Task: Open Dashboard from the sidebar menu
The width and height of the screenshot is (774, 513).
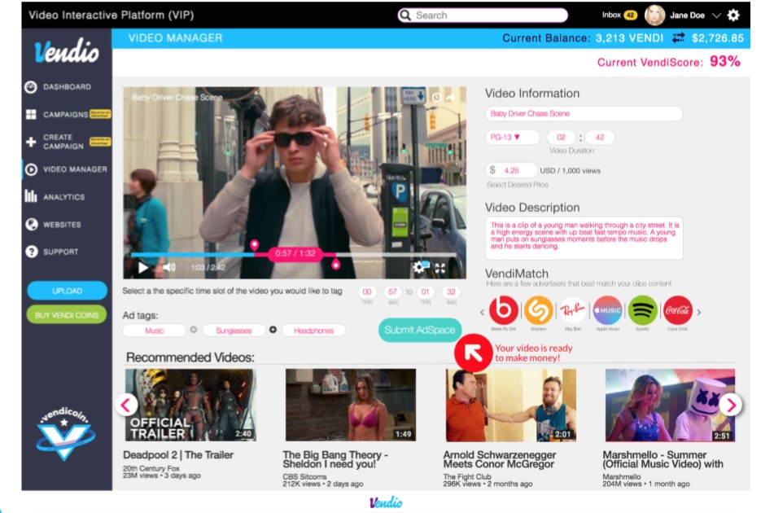Action: coord(67,87)
